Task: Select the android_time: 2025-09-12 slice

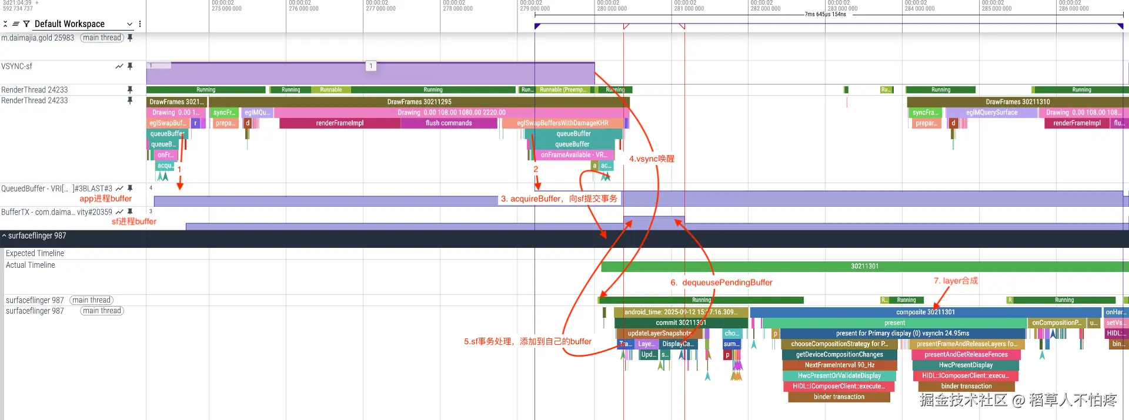Action: coord(680,312)
